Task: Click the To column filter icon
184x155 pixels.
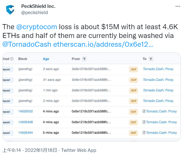Action: pos(151,59)
